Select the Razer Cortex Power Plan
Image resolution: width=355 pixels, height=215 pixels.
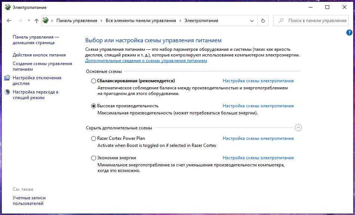93,138
